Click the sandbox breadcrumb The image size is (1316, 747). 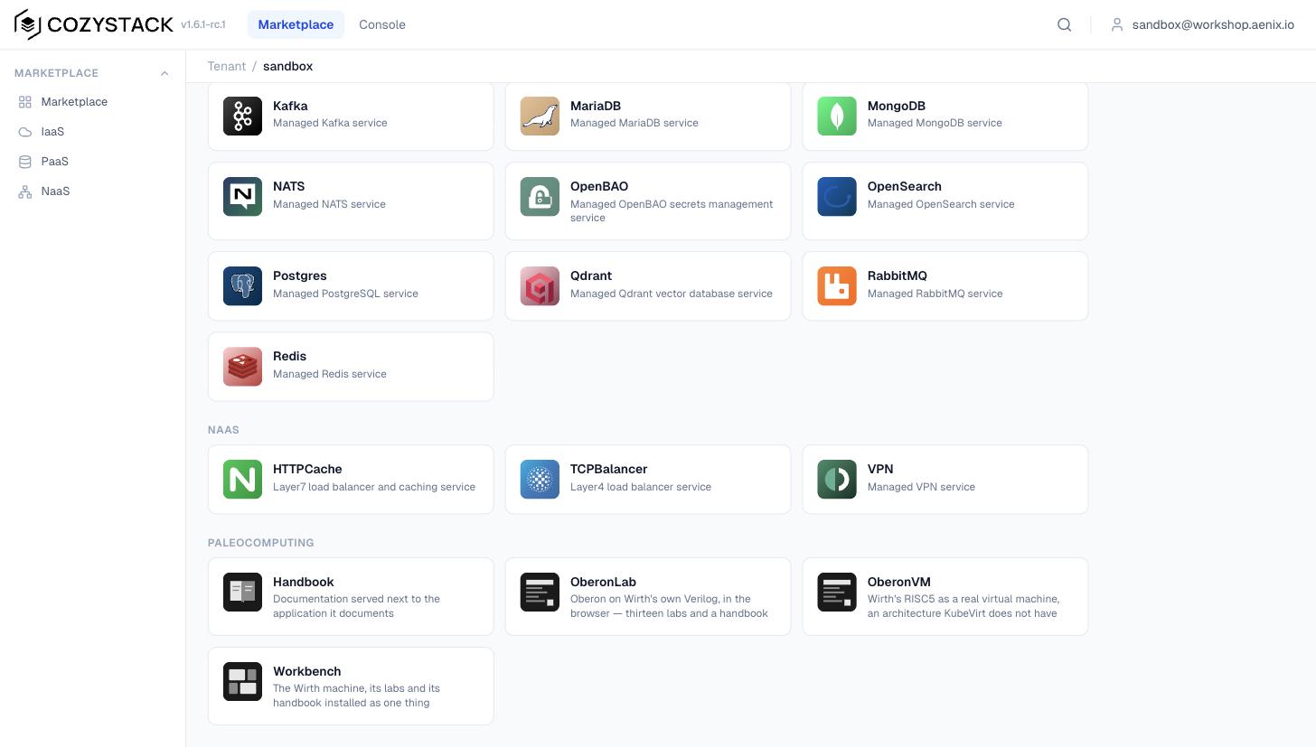click(x=288, y=66)
